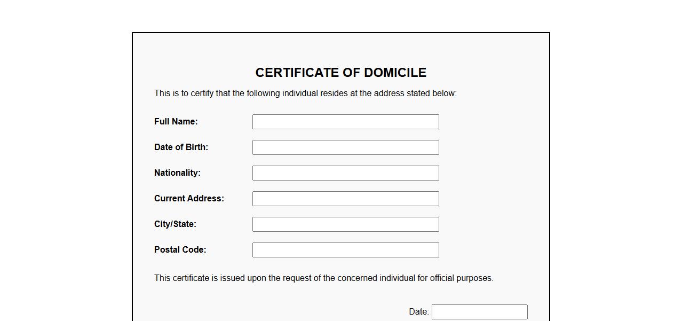This screenshot has height=321, width=682.
Task: Click the 'Postal Code:' label
Action: tap(180, 250)
